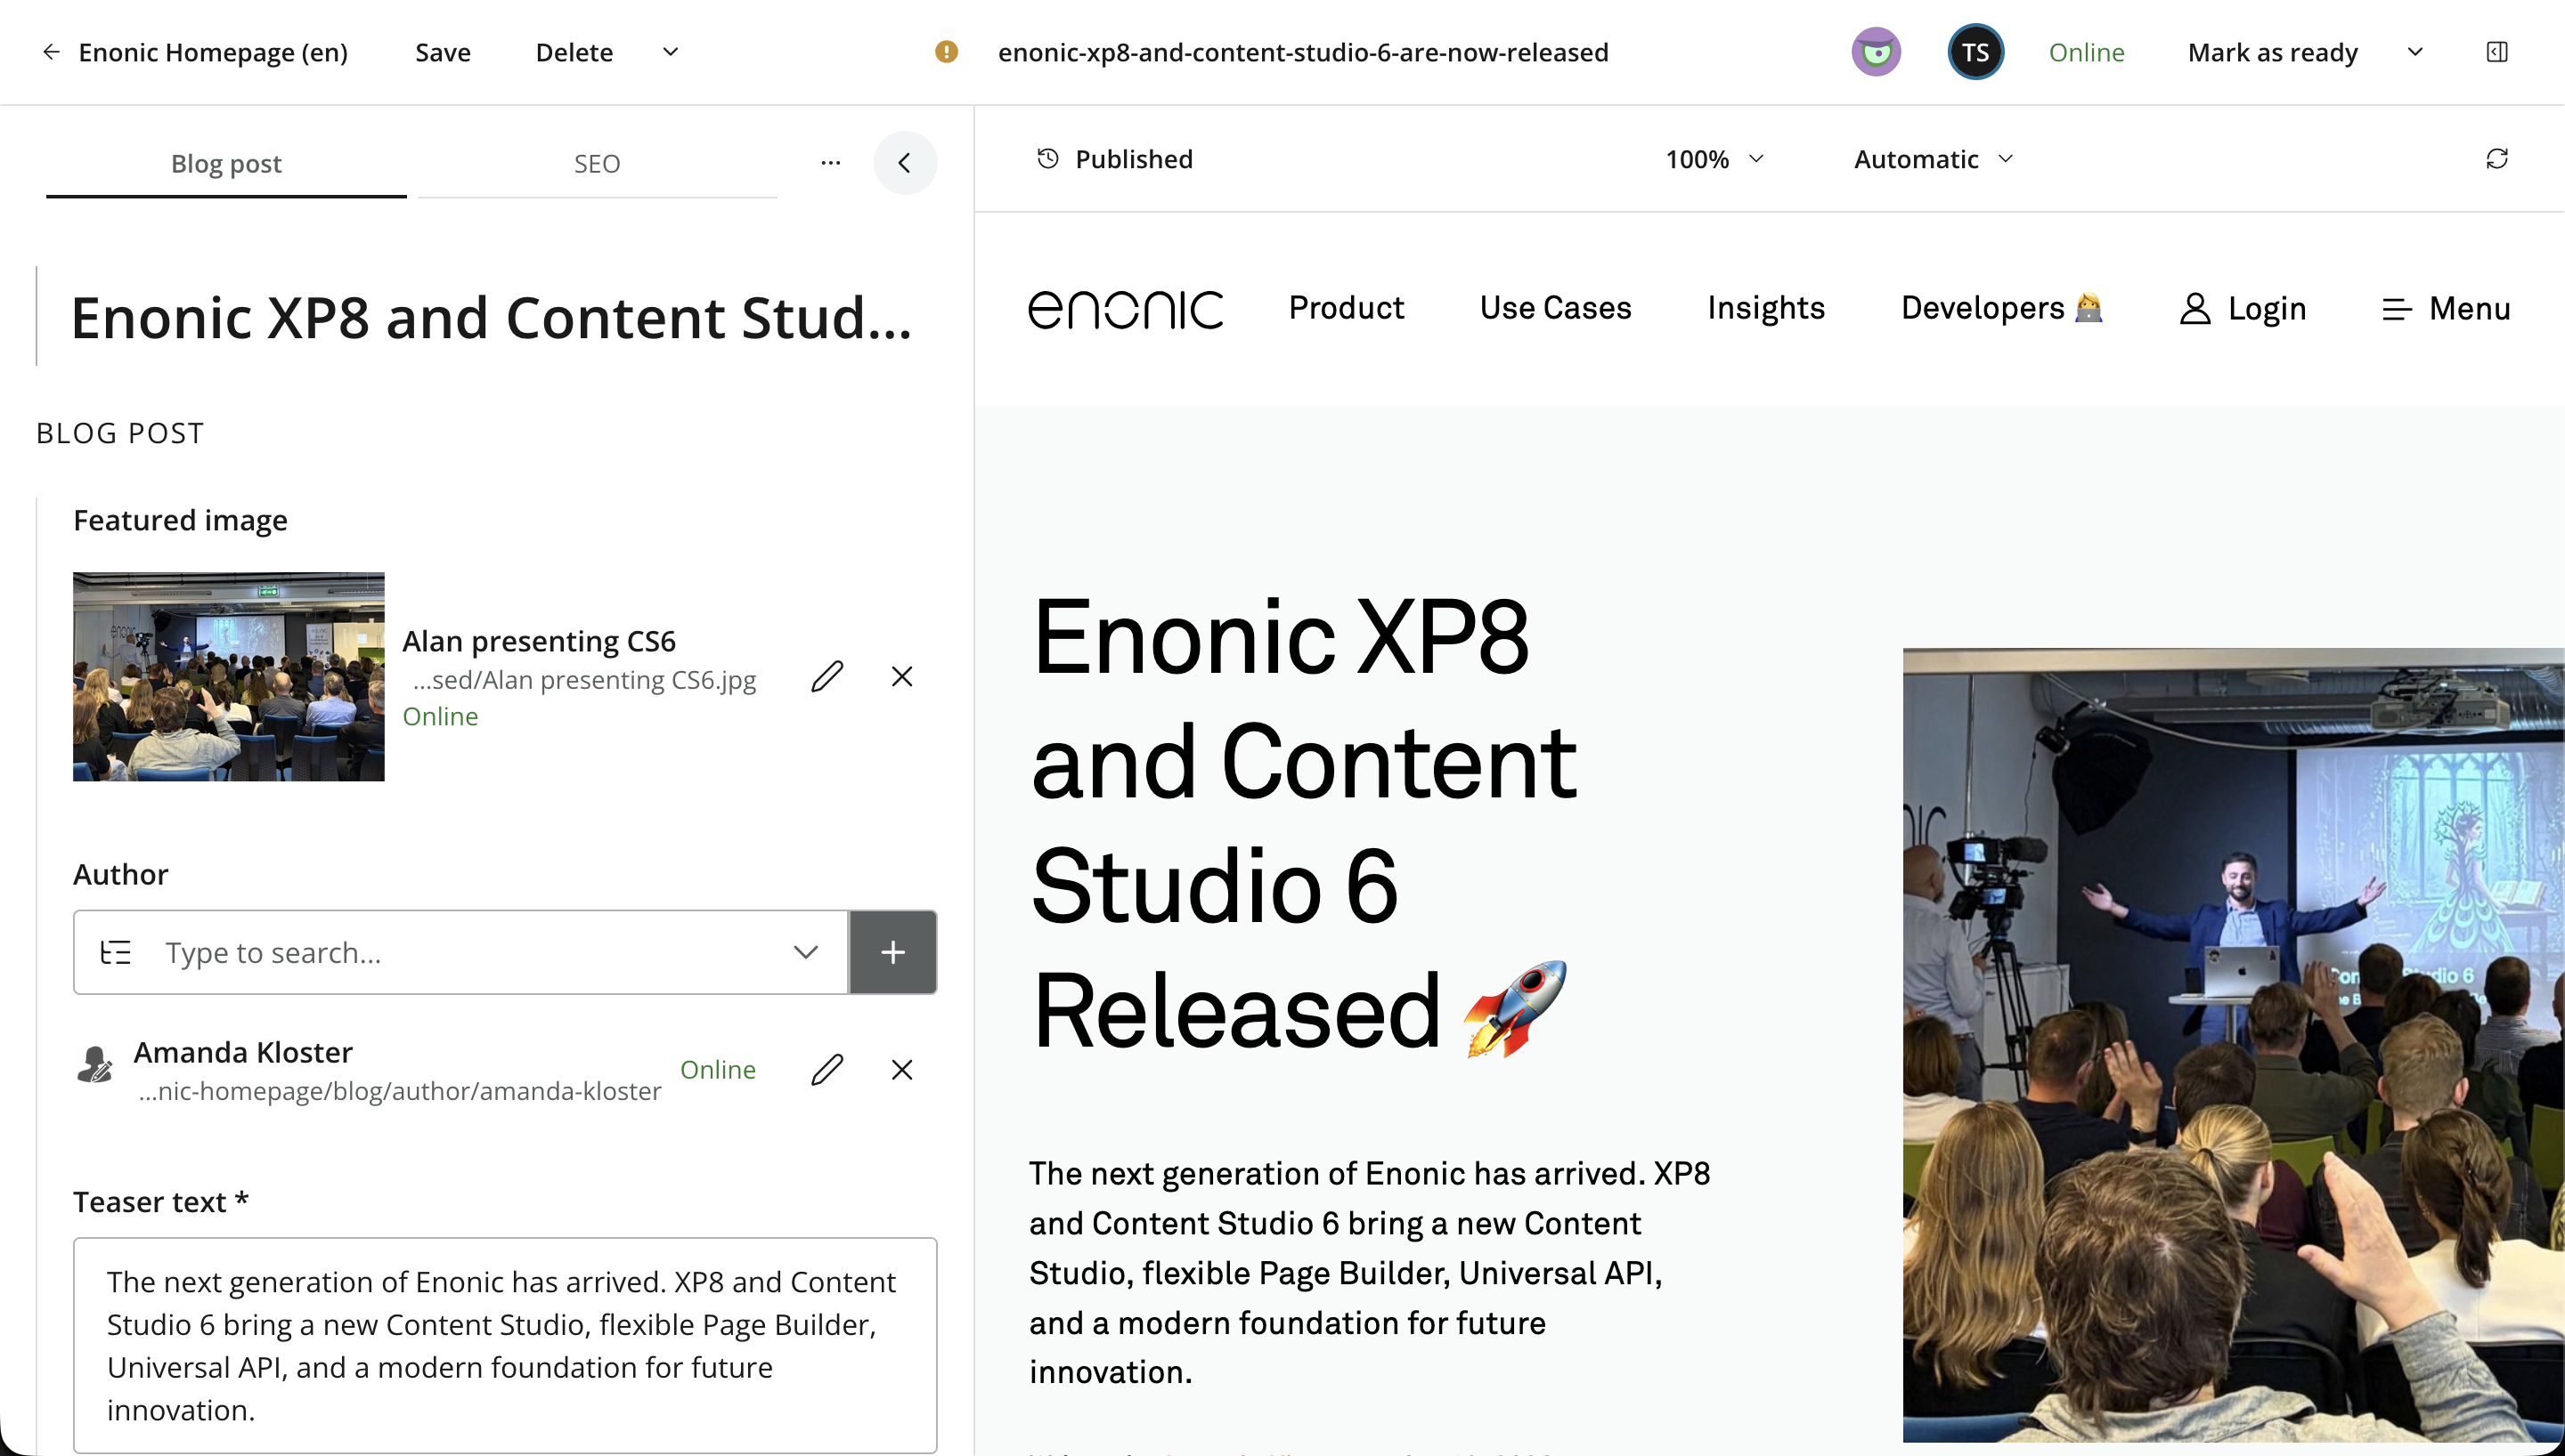2565x1456 pixels.
Task: Click the Amanda Kloster name text
Action: pos(243,1052)
